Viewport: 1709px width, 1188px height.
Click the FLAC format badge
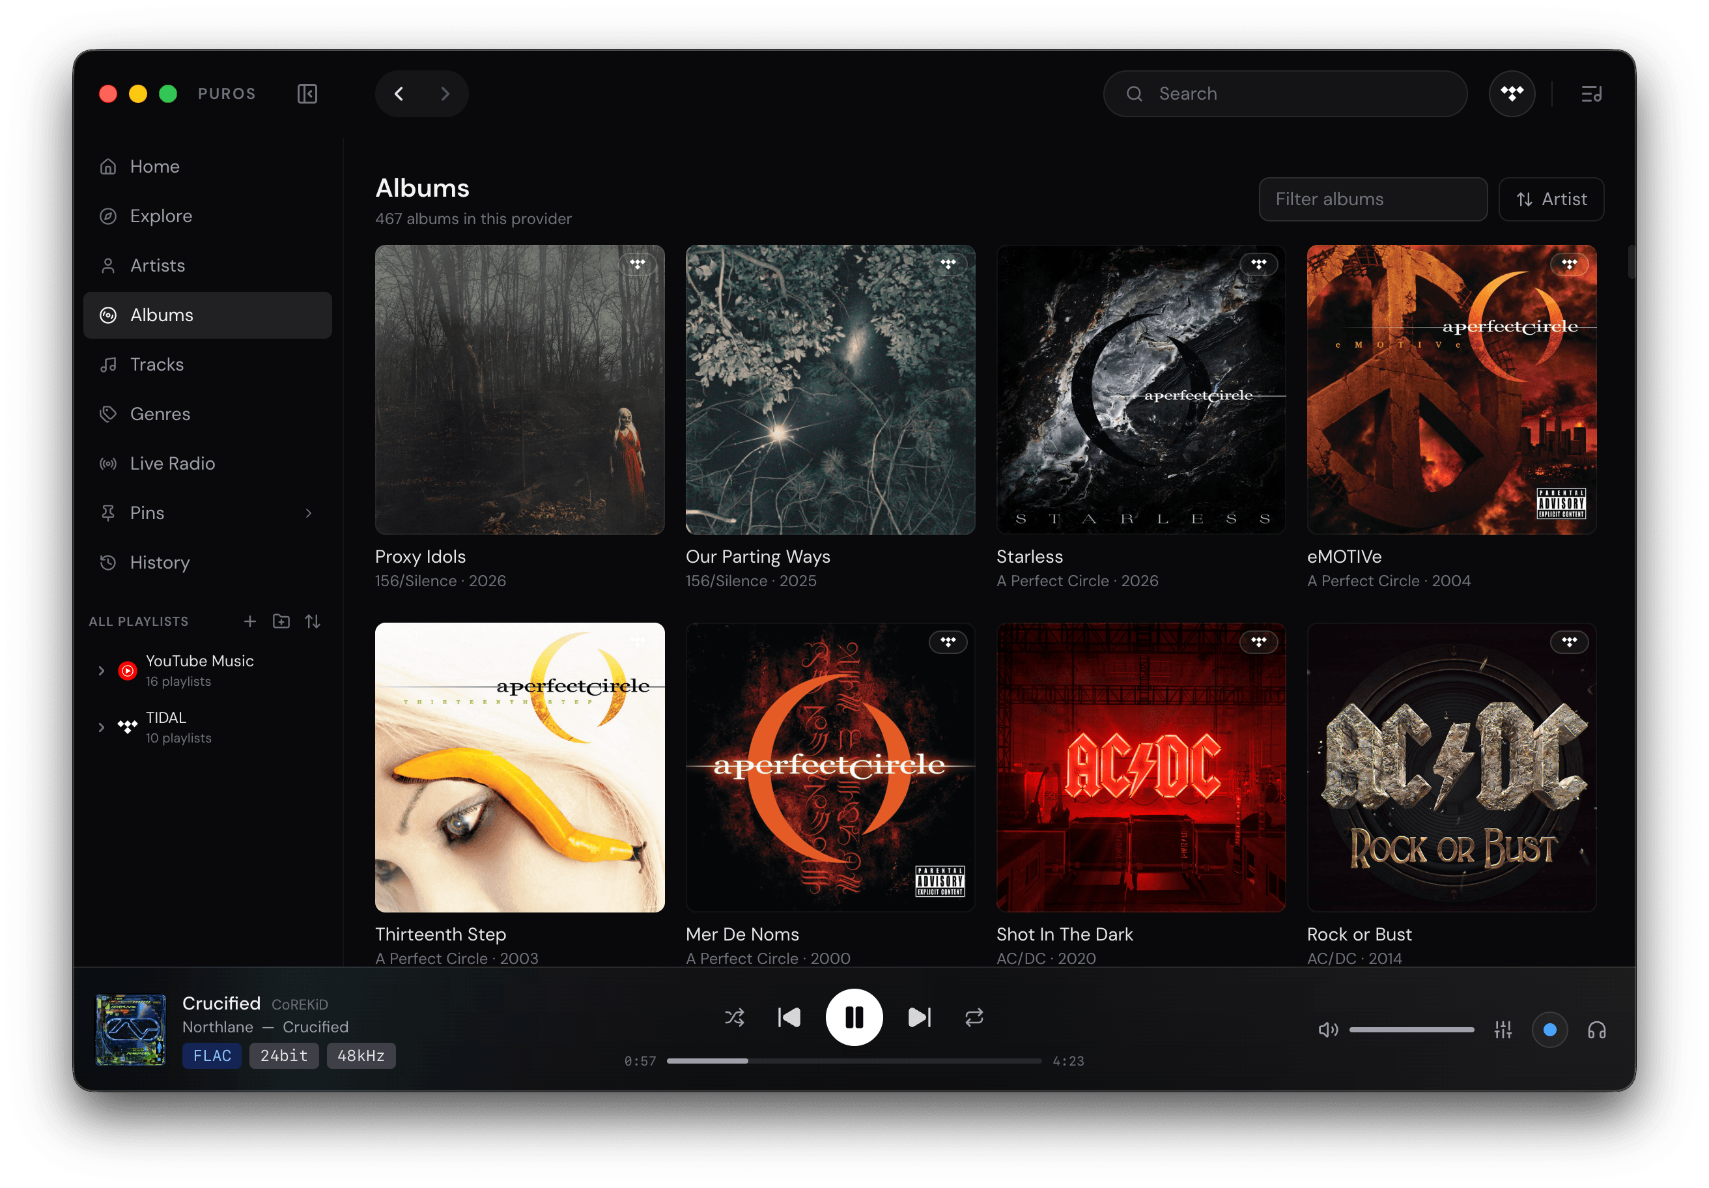[212, 1056]
